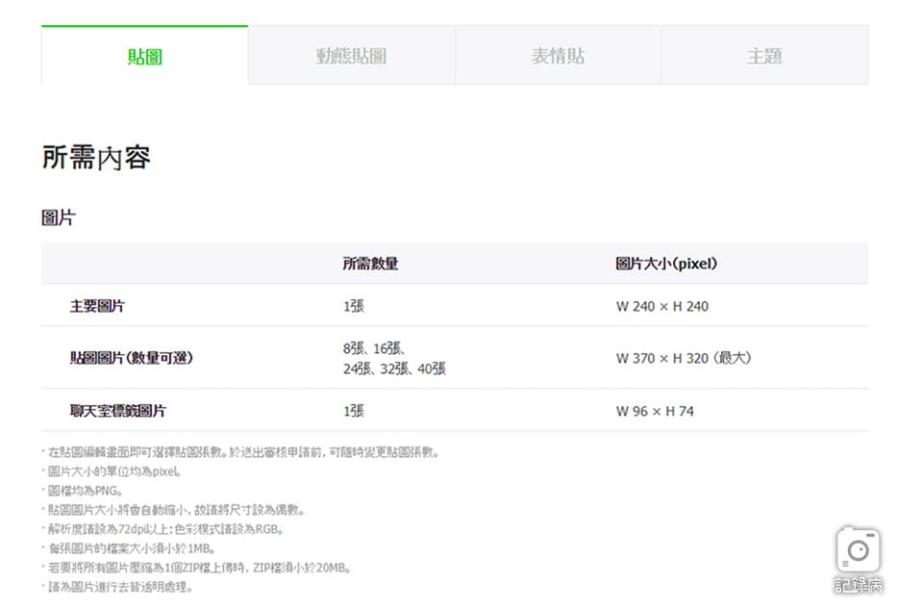Go to the 主題 tab
Image resolution: width=897 pixels, height=608 pixels.
click(764, 56)
